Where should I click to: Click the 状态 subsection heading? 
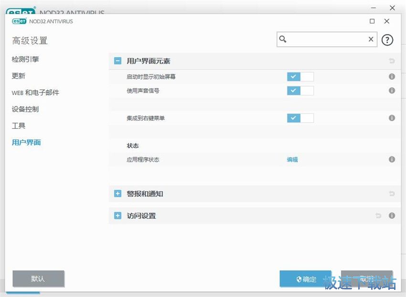coord(133,145)
